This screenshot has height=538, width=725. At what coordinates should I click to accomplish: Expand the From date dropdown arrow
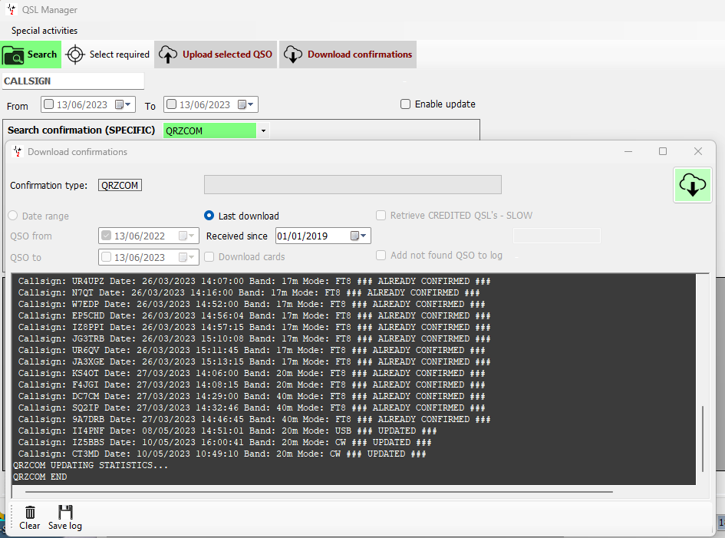128,104
